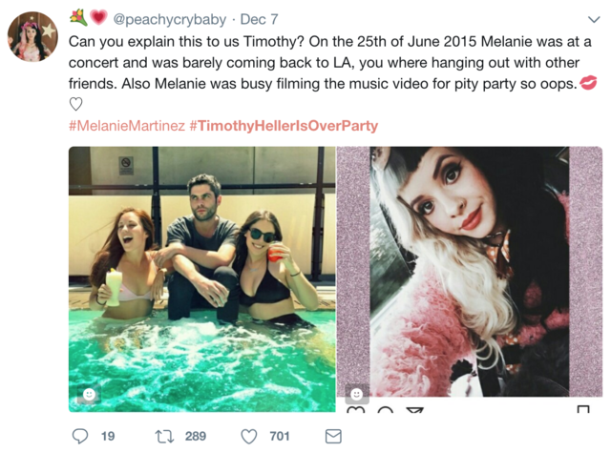The height and width of the screenshot is (452, 611).
Task: Open the pool photo with three people
Action: 201,278
